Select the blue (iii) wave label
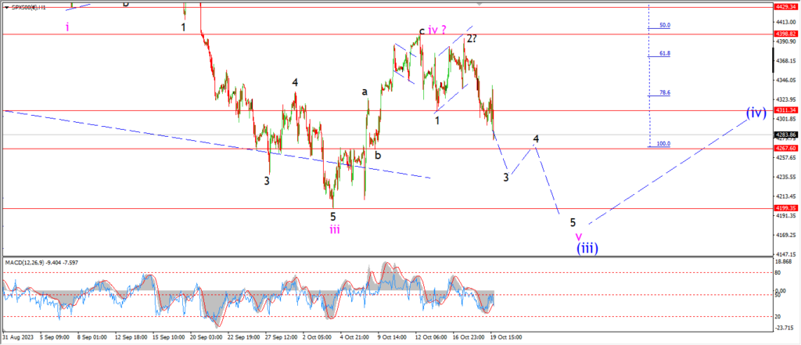This screenshot has width=801, height=345. (x=588, y=248)
